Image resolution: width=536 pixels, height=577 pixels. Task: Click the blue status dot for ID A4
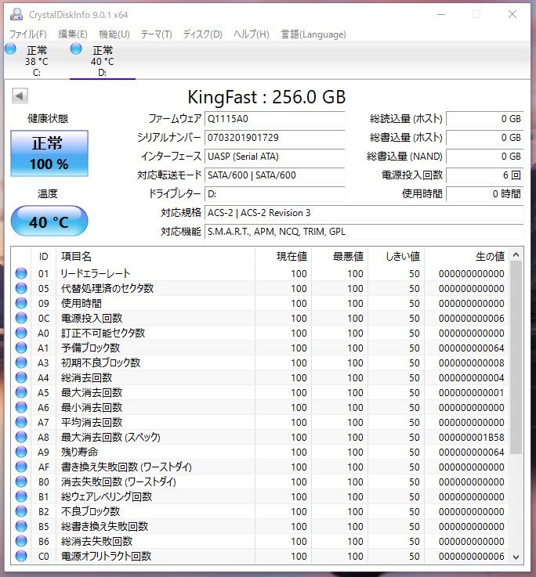pyautogui.click(x=21, y=377)
